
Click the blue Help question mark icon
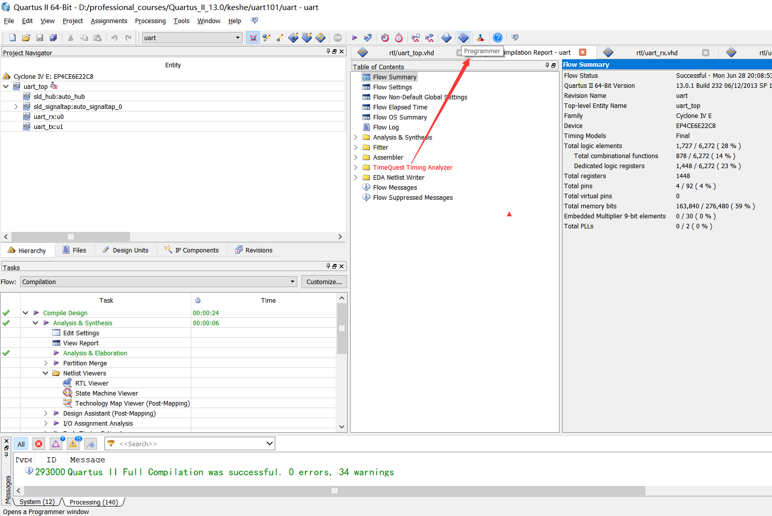coord(498,38)
